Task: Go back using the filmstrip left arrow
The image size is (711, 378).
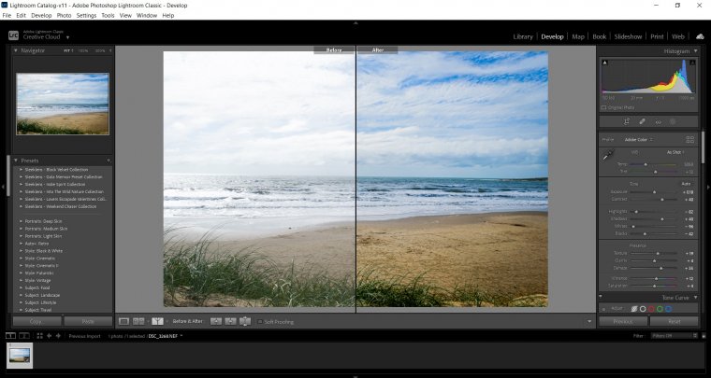Action: coord(49,336)
